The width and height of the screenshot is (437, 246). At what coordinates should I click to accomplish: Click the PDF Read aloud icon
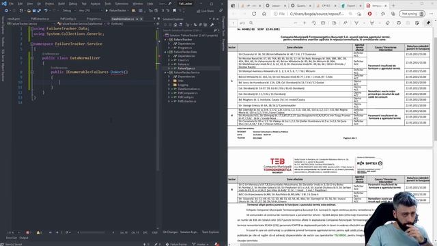pyautogui.click(x=346, y=23)
